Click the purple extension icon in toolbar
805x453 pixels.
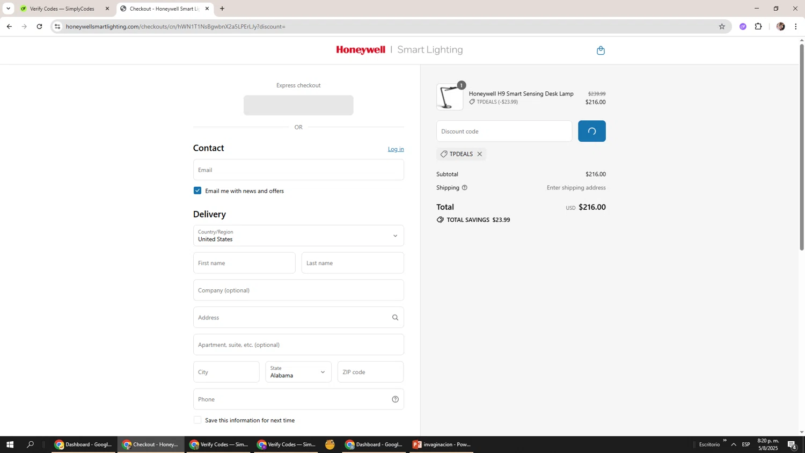pos(743,26)
